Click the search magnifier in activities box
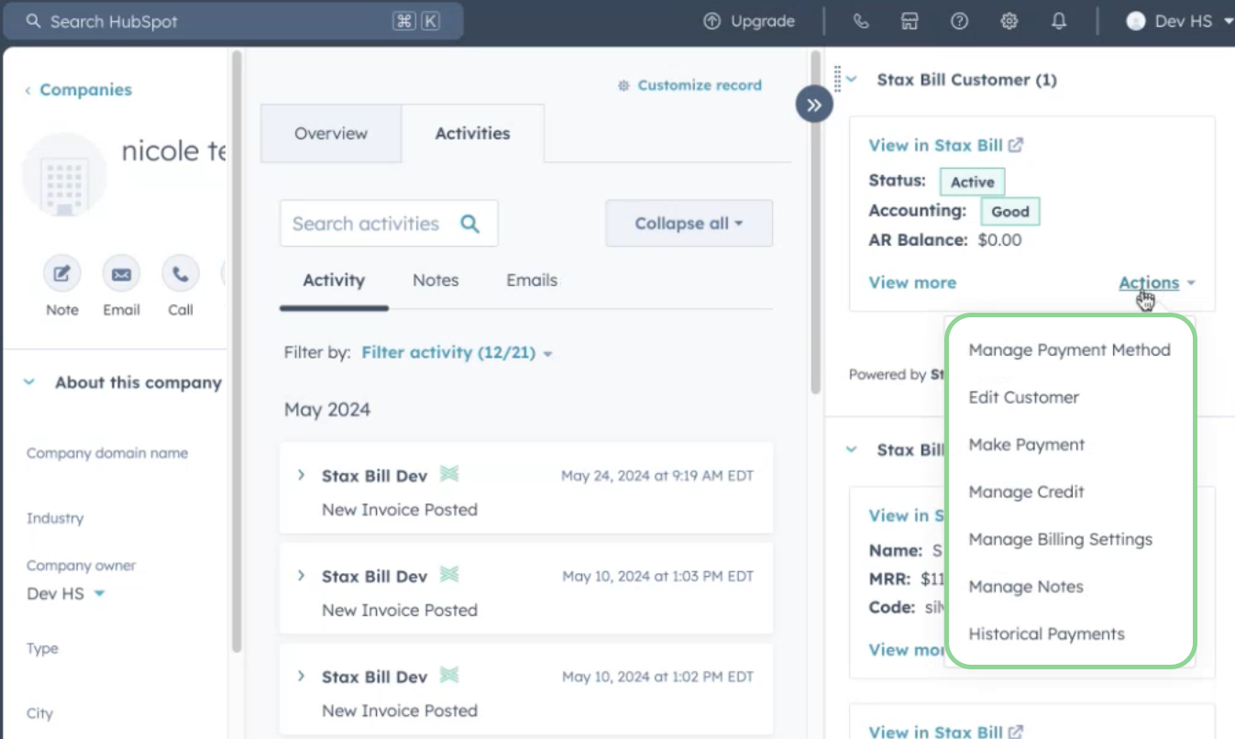This screenshot has width=1235, height=739. pyautogui.click(x=470, y=224)
